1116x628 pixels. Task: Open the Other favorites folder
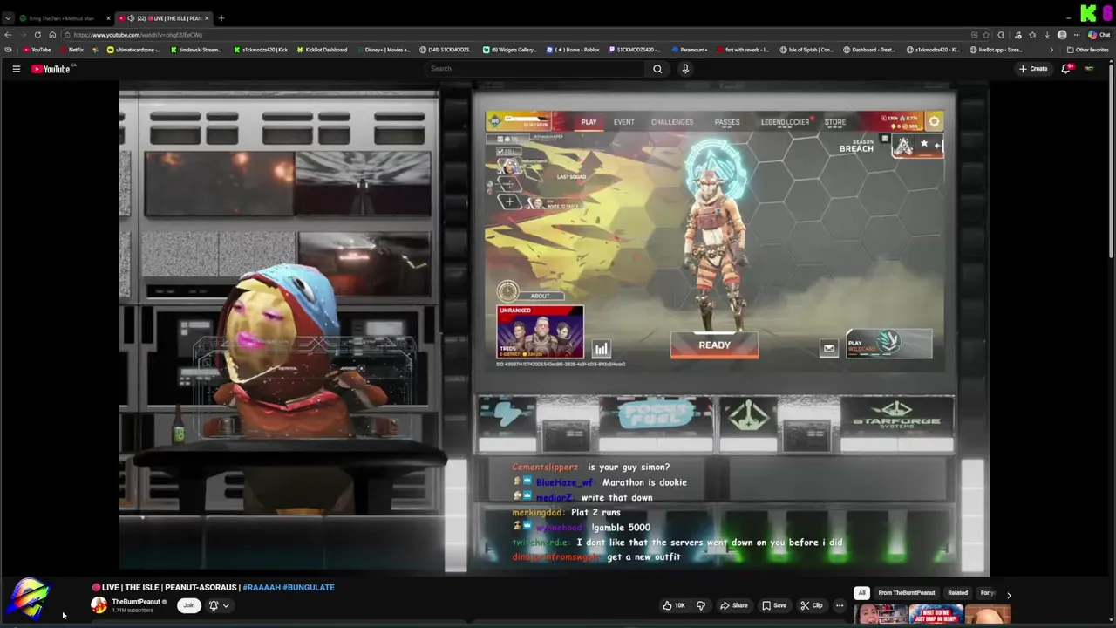pyautogui.click(x=1087, y=50)
